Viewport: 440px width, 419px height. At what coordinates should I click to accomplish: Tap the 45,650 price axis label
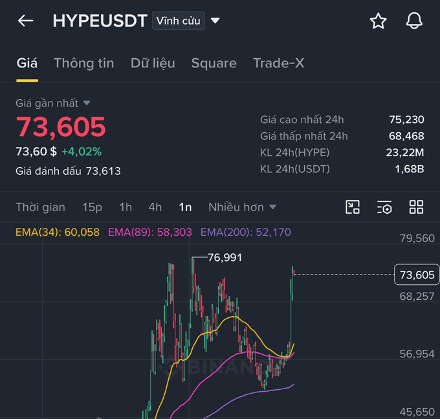pos(417,412)
